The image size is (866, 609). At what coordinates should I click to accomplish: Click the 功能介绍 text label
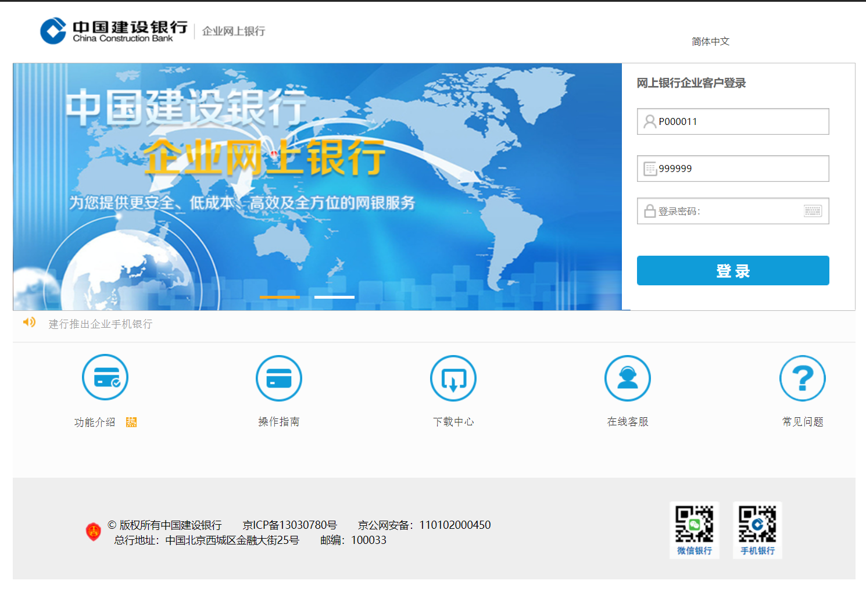click(95, 422)
